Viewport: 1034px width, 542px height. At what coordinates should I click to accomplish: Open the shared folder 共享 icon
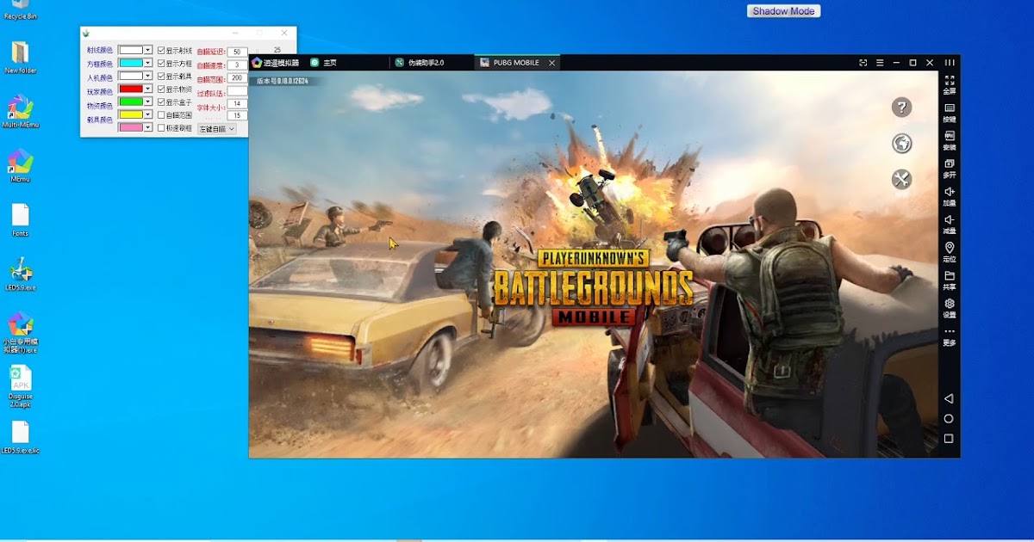point(949,280)
